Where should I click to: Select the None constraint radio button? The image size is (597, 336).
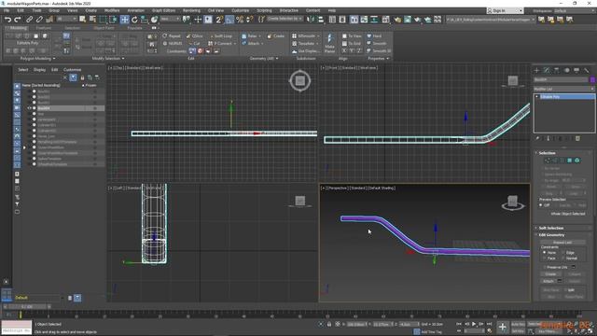(545, 252)
